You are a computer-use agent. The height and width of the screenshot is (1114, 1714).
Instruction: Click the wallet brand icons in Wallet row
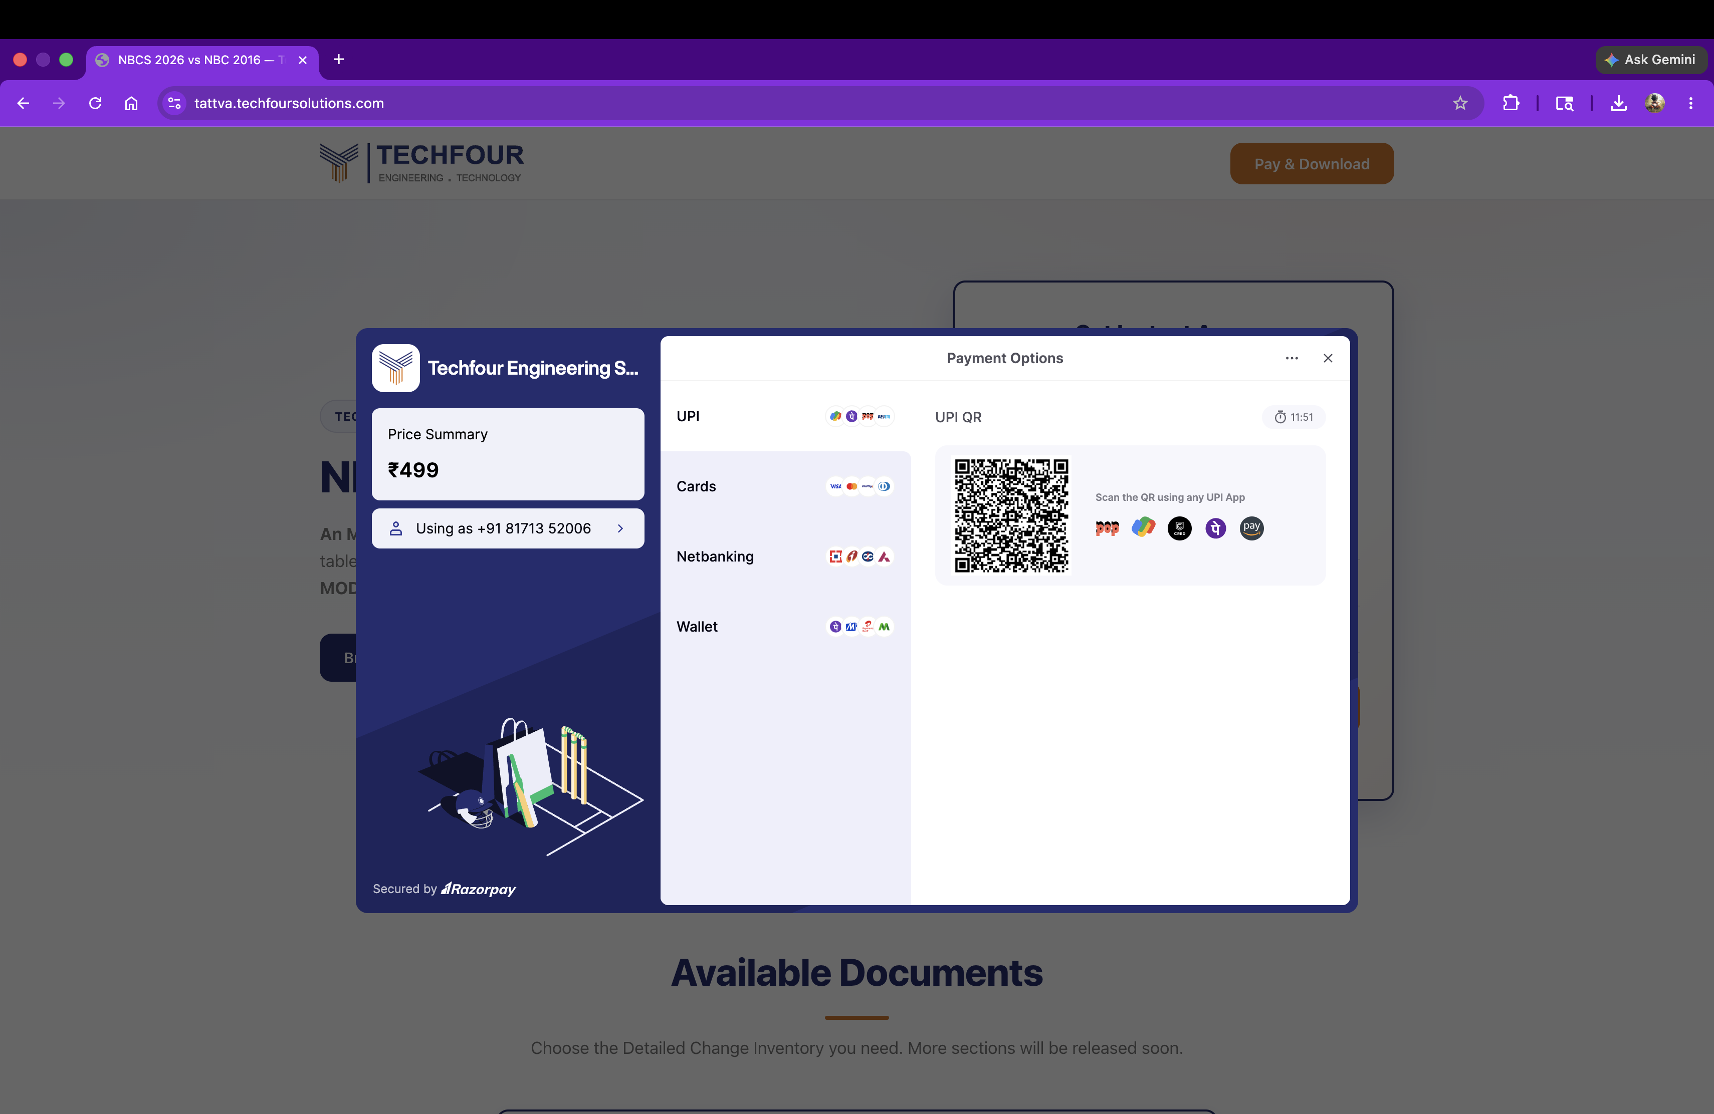[860, 627]
